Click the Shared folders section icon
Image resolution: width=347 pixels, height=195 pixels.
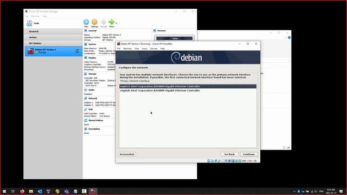[x=86, y=120]
